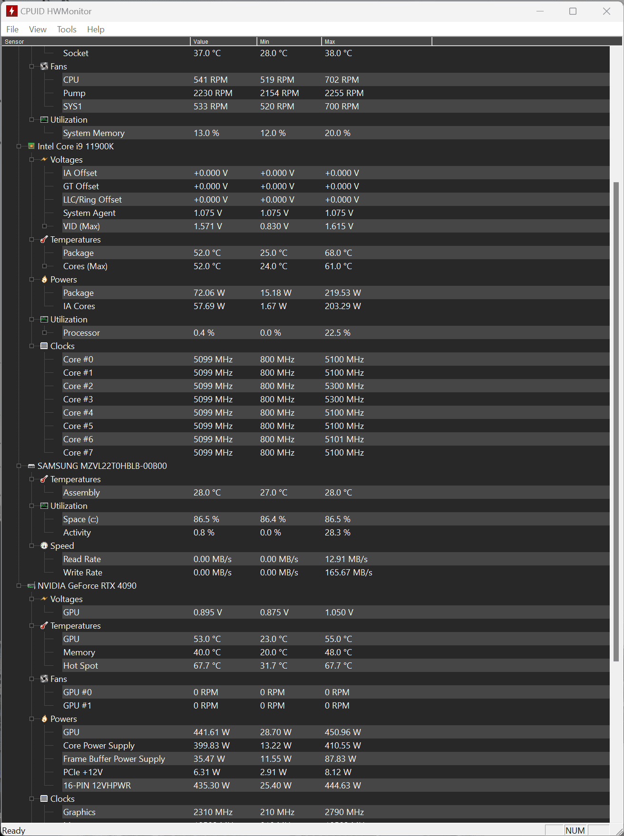This screenshot has width=624, height=836.
Task: Collapse the NVIDIA GeForce RTX 4090 node
Action: [x=19, y=586]
